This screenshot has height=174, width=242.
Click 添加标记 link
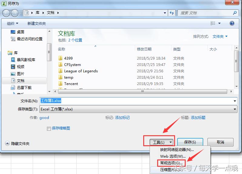[122, 118]
